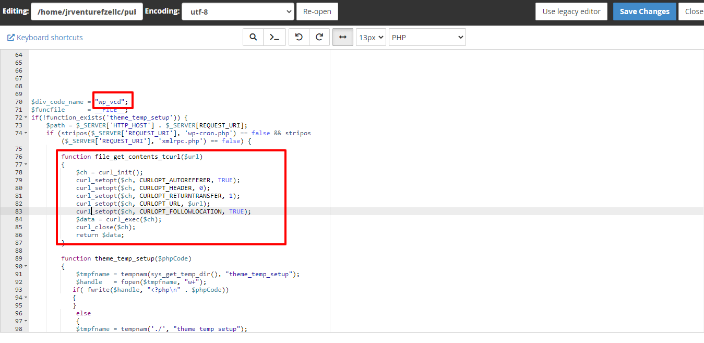Open the utf-8 encoding dropdown
This screenshot has width=704, height=343.
(x=238, y=11)
